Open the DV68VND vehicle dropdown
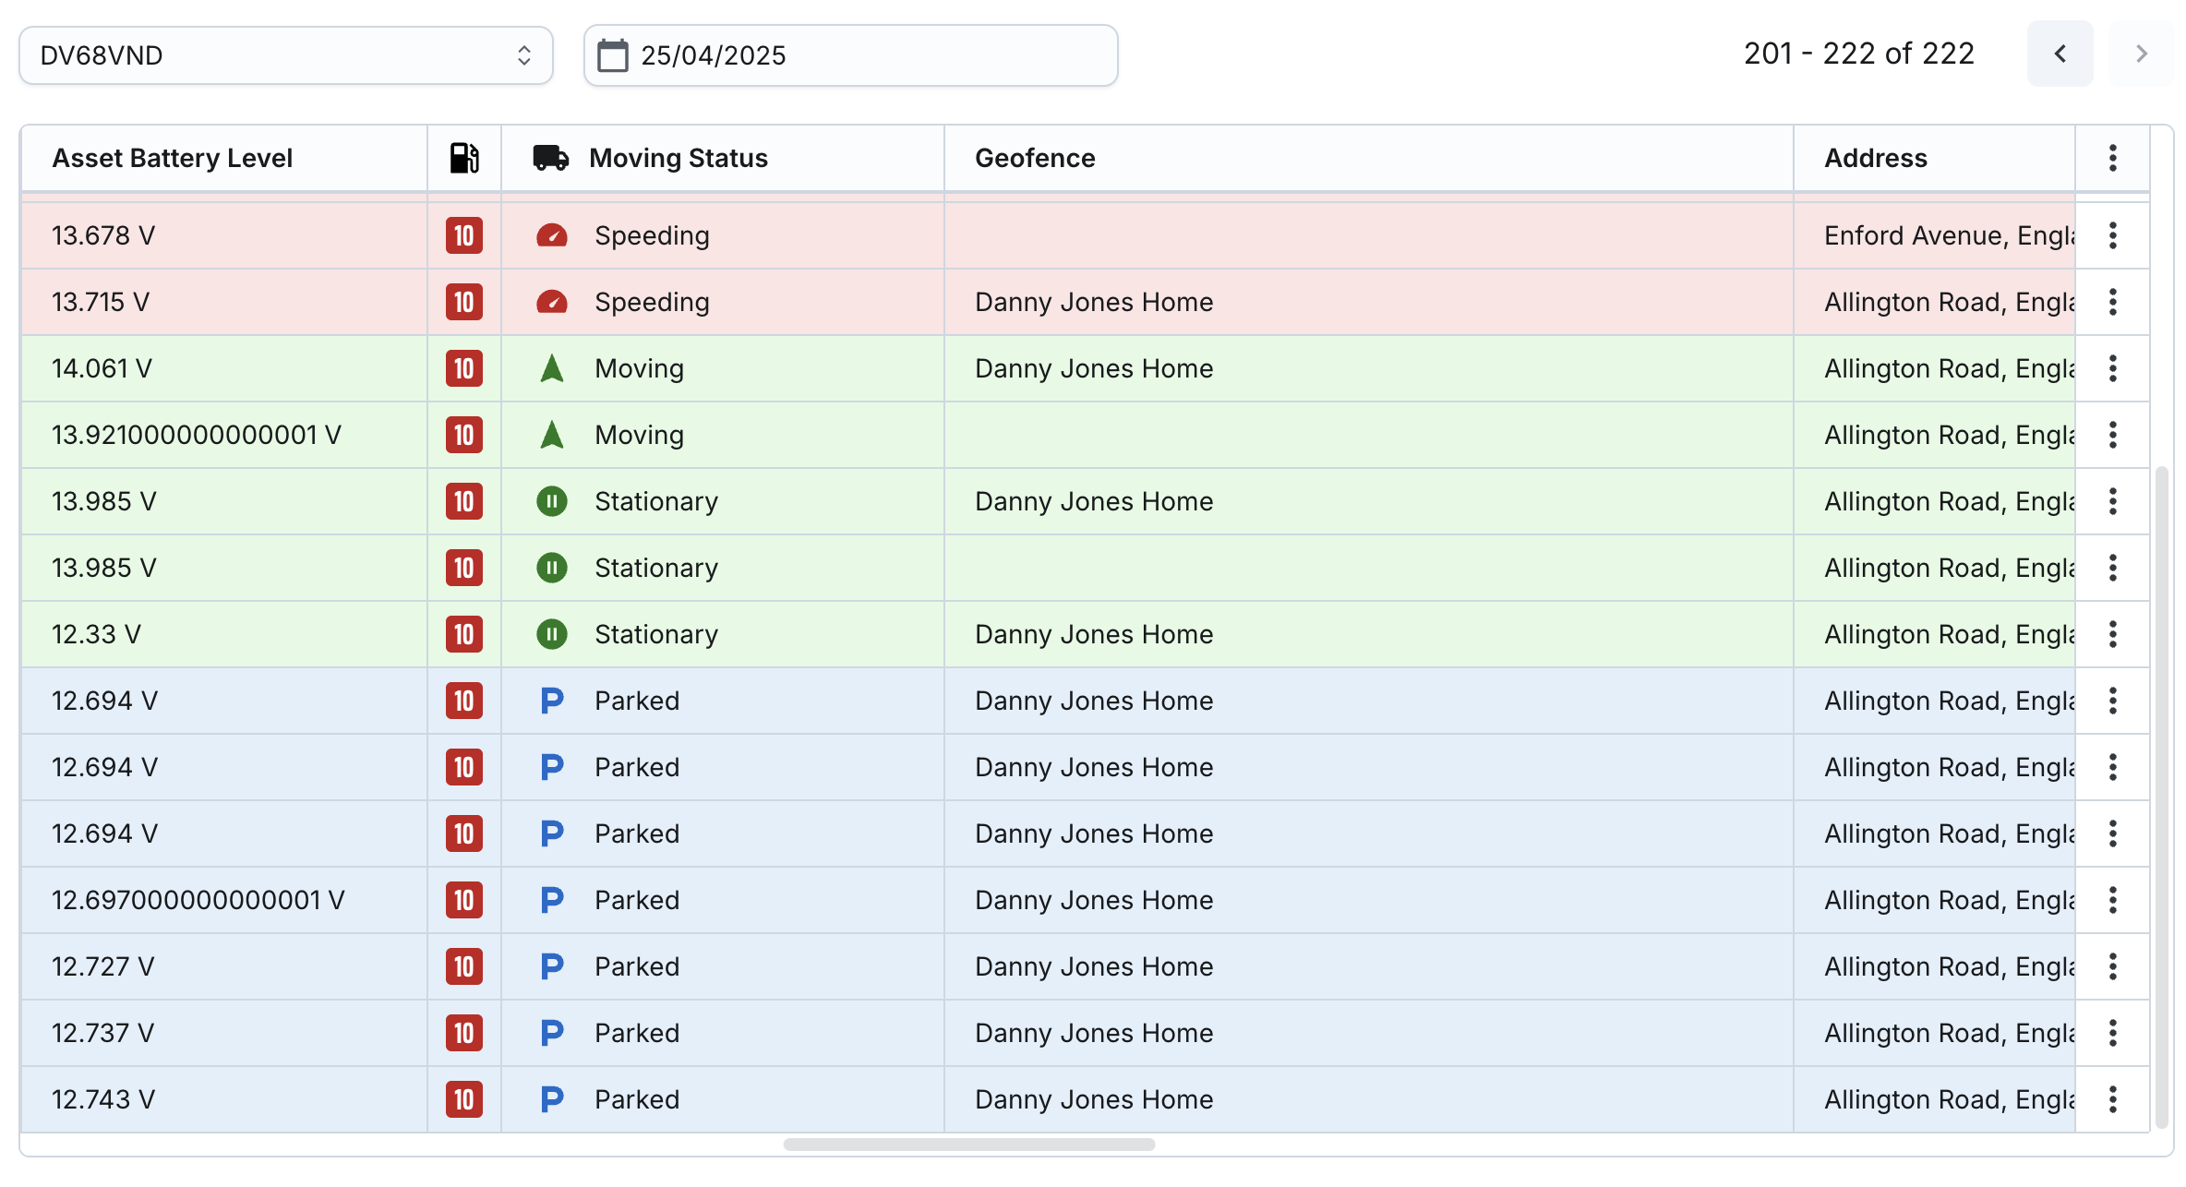The width and height of the screenshot is (2186, 1187). coord(285,55)
